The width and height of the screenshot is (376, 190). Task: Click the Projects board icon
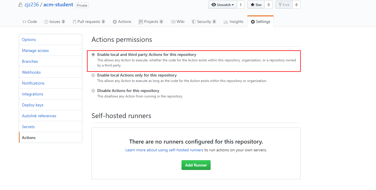point(141,21)
